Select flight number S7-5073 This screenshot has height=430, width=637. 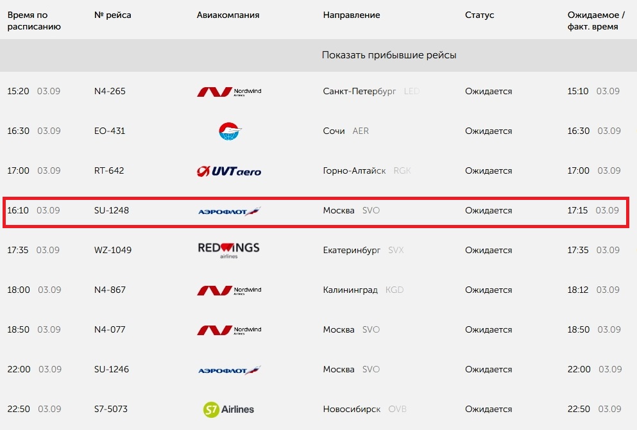click(x=112, y=409)
